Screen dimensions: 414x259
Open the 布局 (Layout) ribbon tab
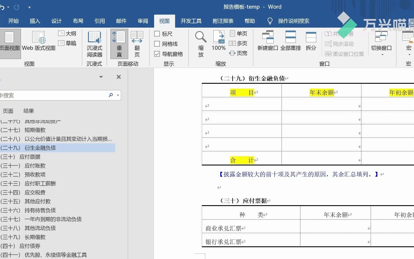tap(78, 21)
